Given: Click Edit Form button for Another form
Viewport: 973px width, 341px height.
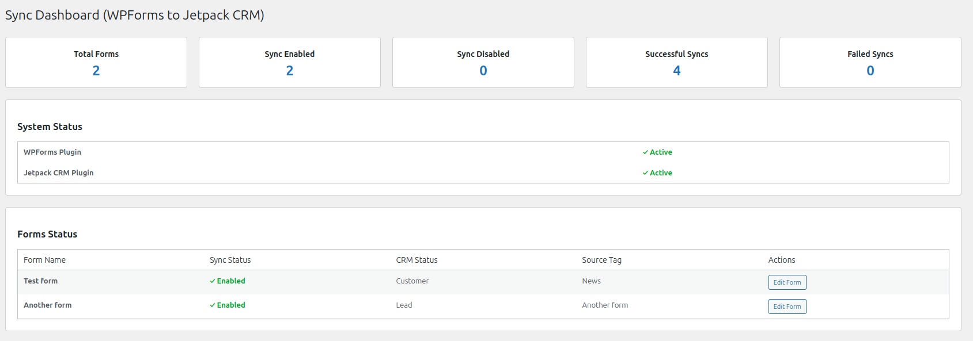Looking at the screenshot, I should [x=787, y=306].
